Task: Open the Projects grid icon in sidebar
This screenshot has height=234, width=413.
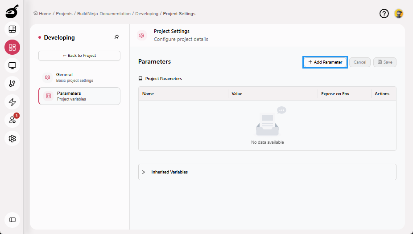Action: click(12, 47)
